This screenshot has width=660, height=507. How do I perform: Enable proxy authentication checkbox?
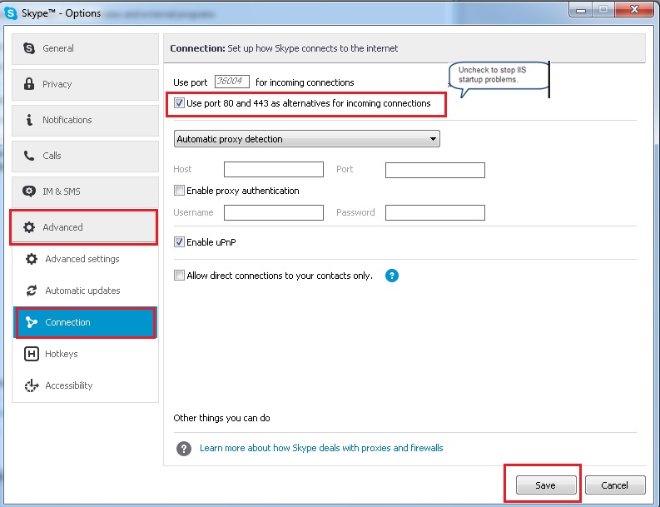[179, 191]
